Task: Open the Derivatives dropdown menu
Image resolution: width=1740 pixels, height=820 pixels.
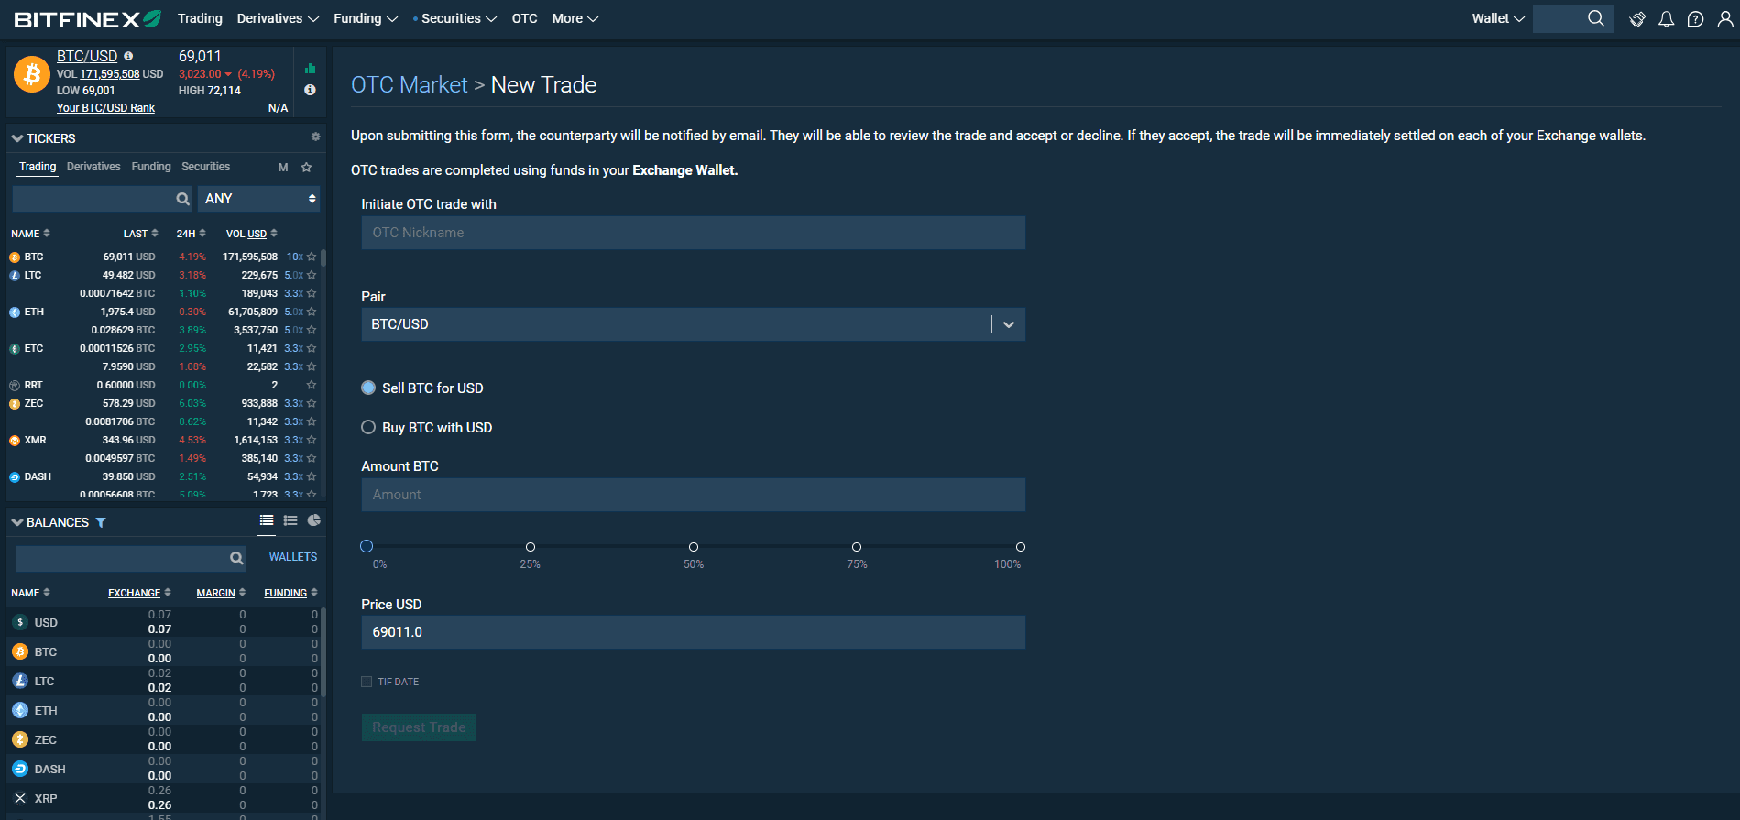Action: 278,18
